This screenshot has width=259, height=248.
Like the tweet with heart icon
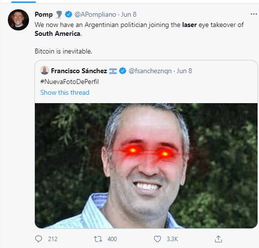pos(157,239)
